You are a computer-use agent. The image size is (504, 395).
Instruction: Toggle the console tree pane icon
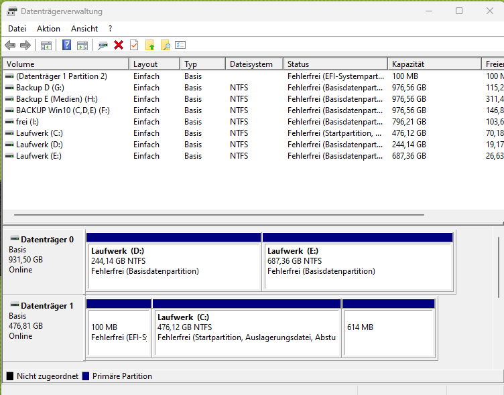point(46,45)
